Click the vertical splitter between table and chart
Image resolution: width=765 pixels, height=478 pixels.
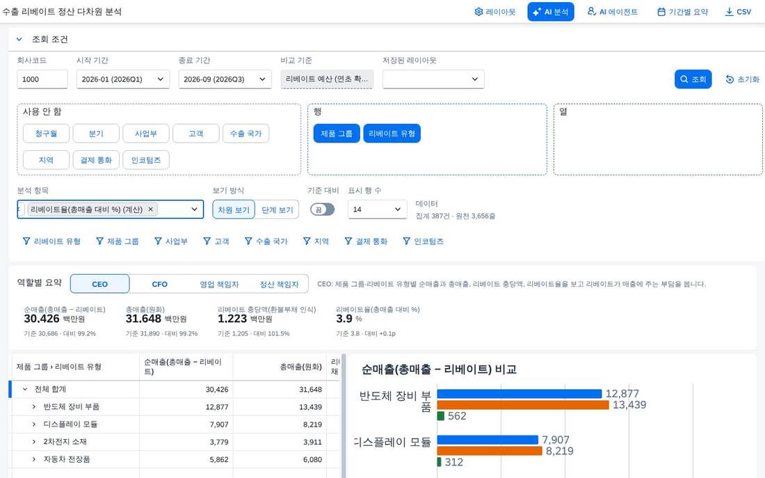(x=344, y=416)
